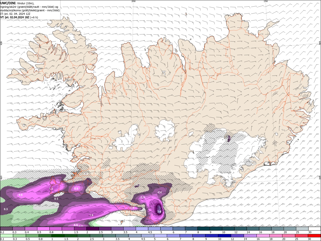321x241 pixels.
Task: Select the darkest purple swatch at 2 in upper legend row
Action: tap(93, 229)
